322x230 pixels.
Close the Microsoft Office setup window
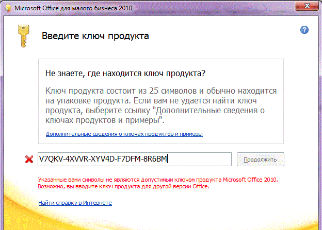[x=307, y=6]
